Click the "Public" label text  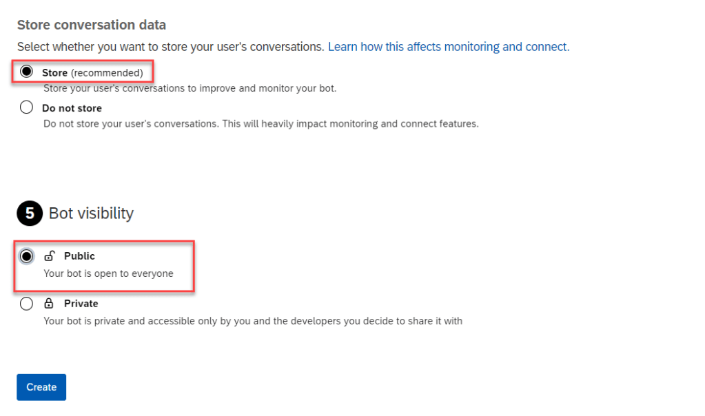(79, 256)
